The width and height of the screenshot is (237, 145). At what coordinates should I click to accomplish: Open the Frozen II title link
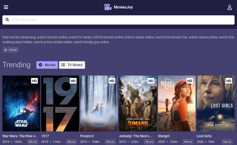(87, 136)
